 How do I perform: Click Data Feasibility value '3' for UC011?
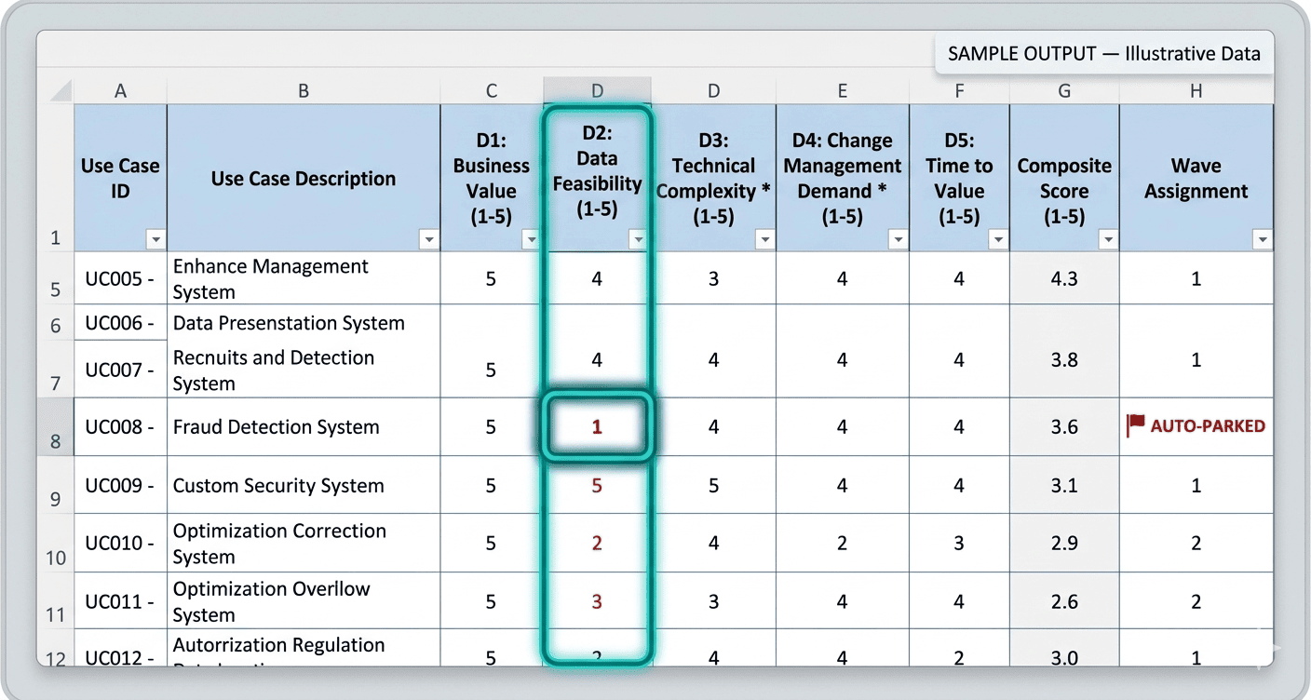coord(597,600)
